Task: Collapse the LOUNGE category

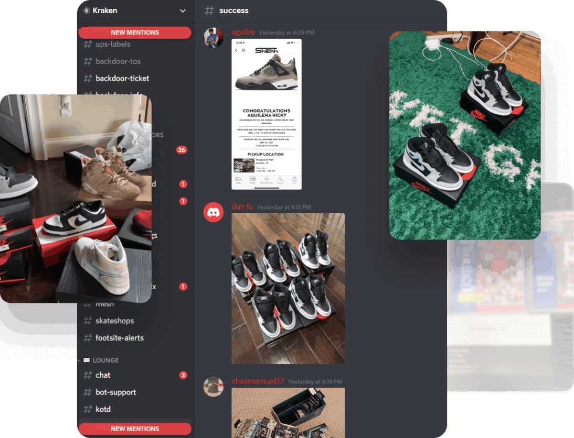Action: point(106,360)
